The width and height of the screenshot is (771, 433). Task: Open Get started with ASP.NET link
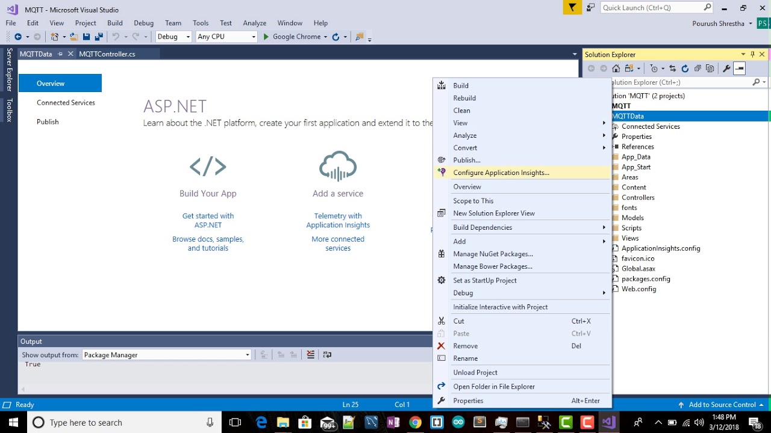208,220
